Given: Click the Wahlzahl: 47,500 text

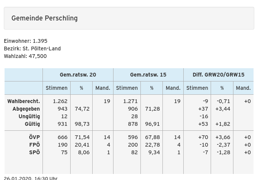Looking at the screenshot, I should (x=25, y=56).
